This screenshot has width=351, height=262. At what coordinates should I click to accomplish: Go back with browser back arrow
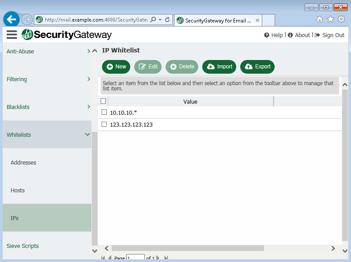[11, 19]
